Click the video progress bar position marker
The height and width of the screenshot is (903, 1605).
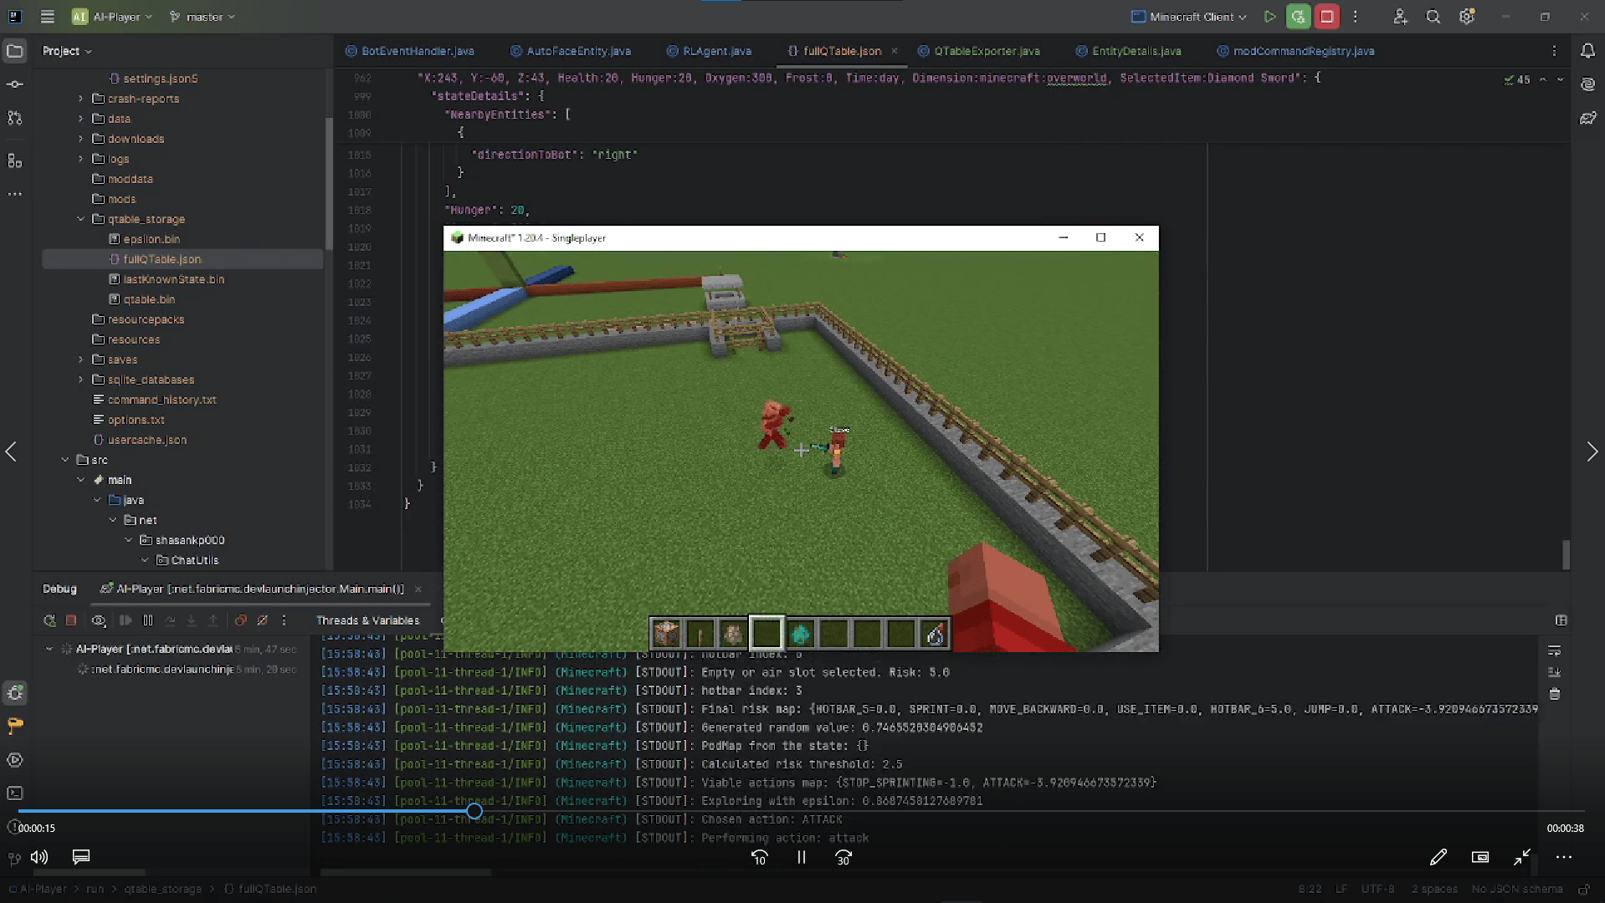point(474,811)
